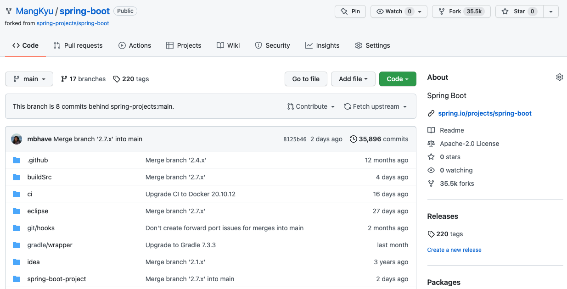This screenshot has height=289, width=567.
Task: Open the Pull requests tab
Action: pos(78,45)
